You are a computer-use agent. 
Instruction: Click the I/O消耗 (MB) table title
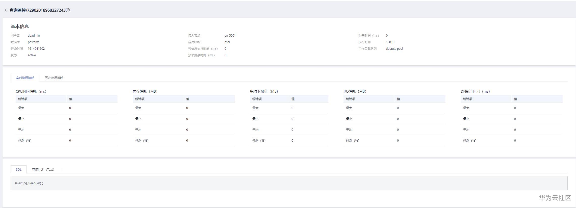355,91
